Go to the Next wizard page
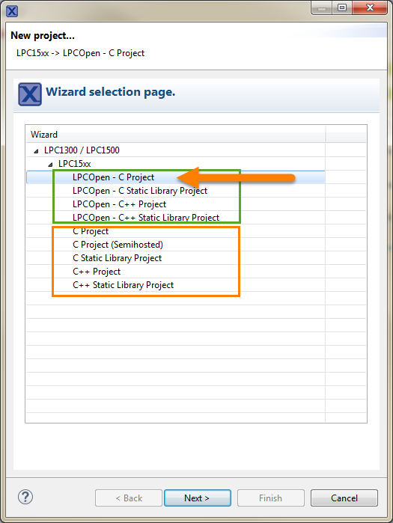Screen dimensions: 393x523 [x=198, y=498]
